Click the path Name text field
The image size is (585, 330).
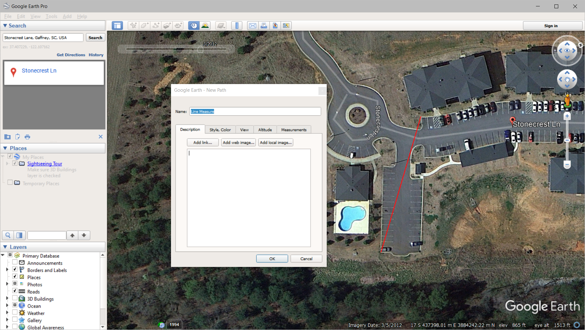pyautogui.click(x=255, y=111)
